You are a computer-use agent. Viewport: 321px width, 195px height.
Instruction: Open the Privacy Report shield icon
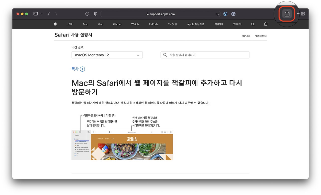(95, 14)
